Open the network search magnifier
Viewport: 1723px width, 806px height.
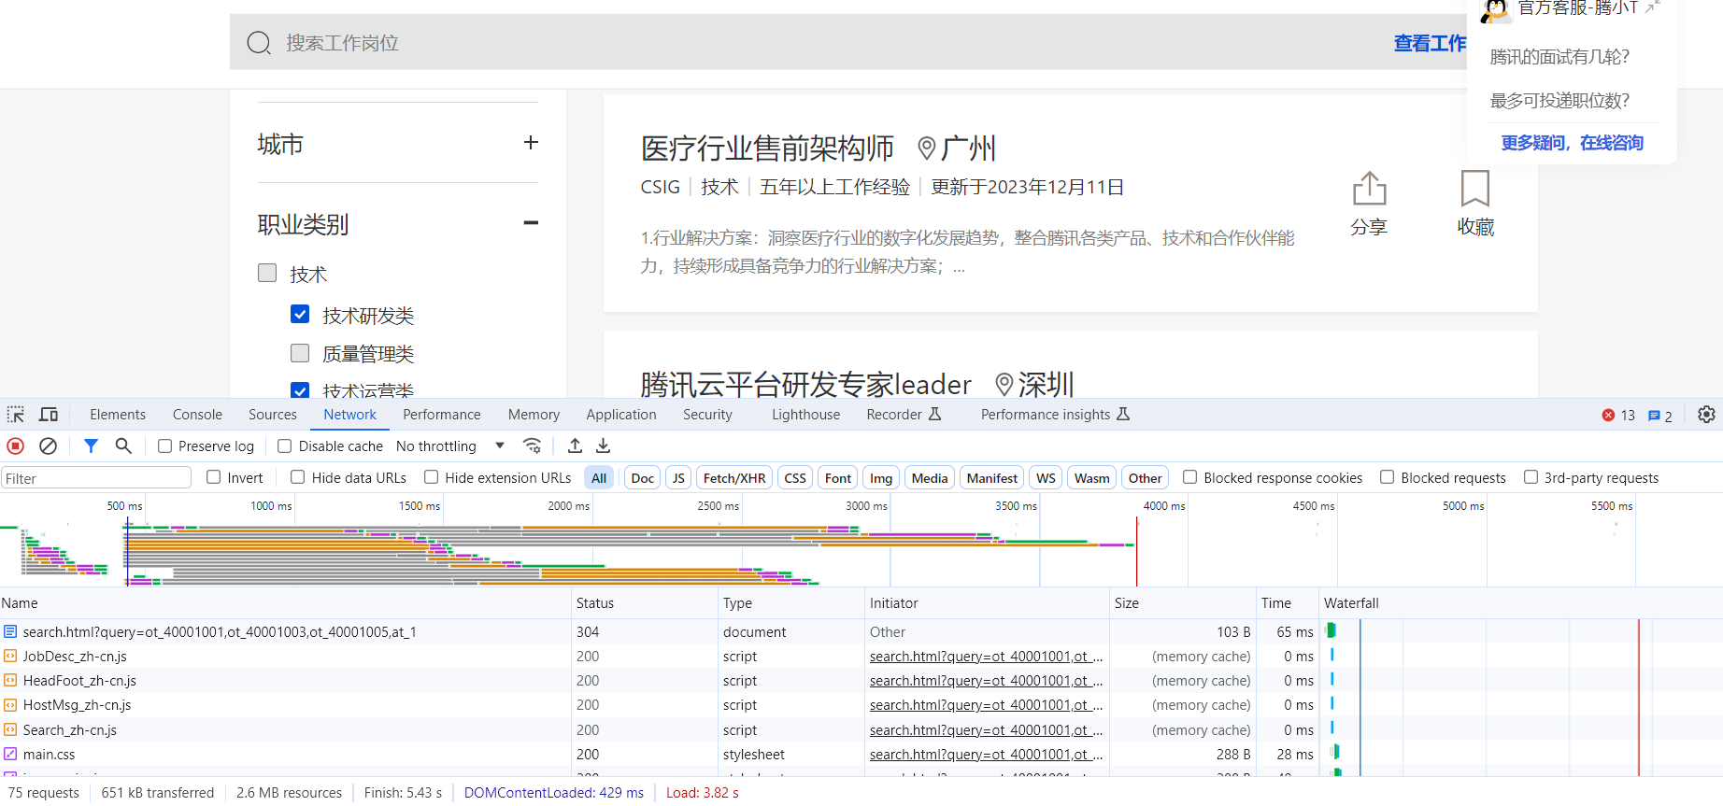pyautogui.click(x=123, y=446)
